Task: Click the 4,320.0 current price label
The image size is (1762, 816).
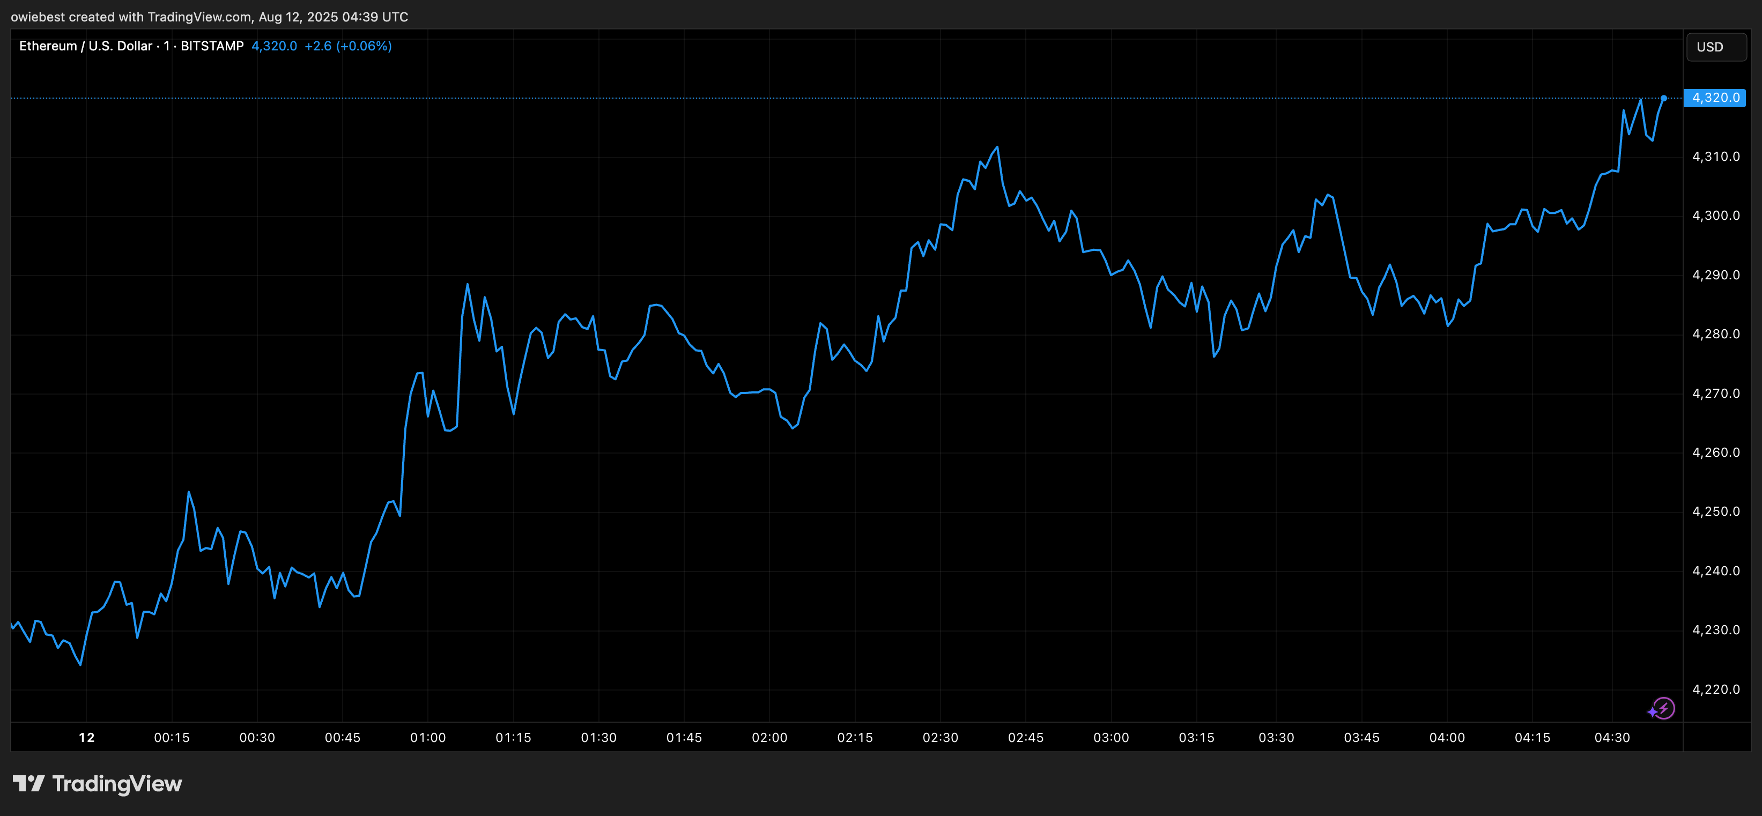Action: (1714, 98)
